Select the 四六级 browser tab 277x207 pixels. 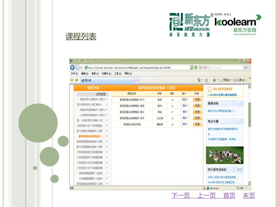(x=107, y=80)
